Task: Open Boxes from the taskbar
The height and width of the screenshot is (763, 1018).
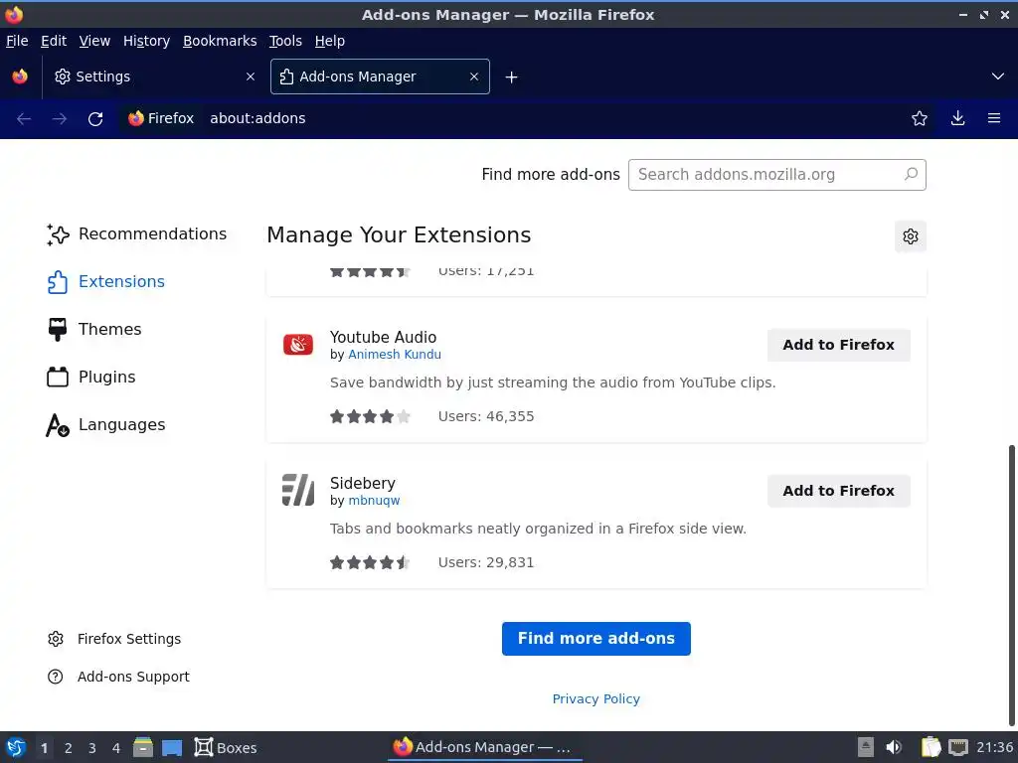Action: [226, 747]
